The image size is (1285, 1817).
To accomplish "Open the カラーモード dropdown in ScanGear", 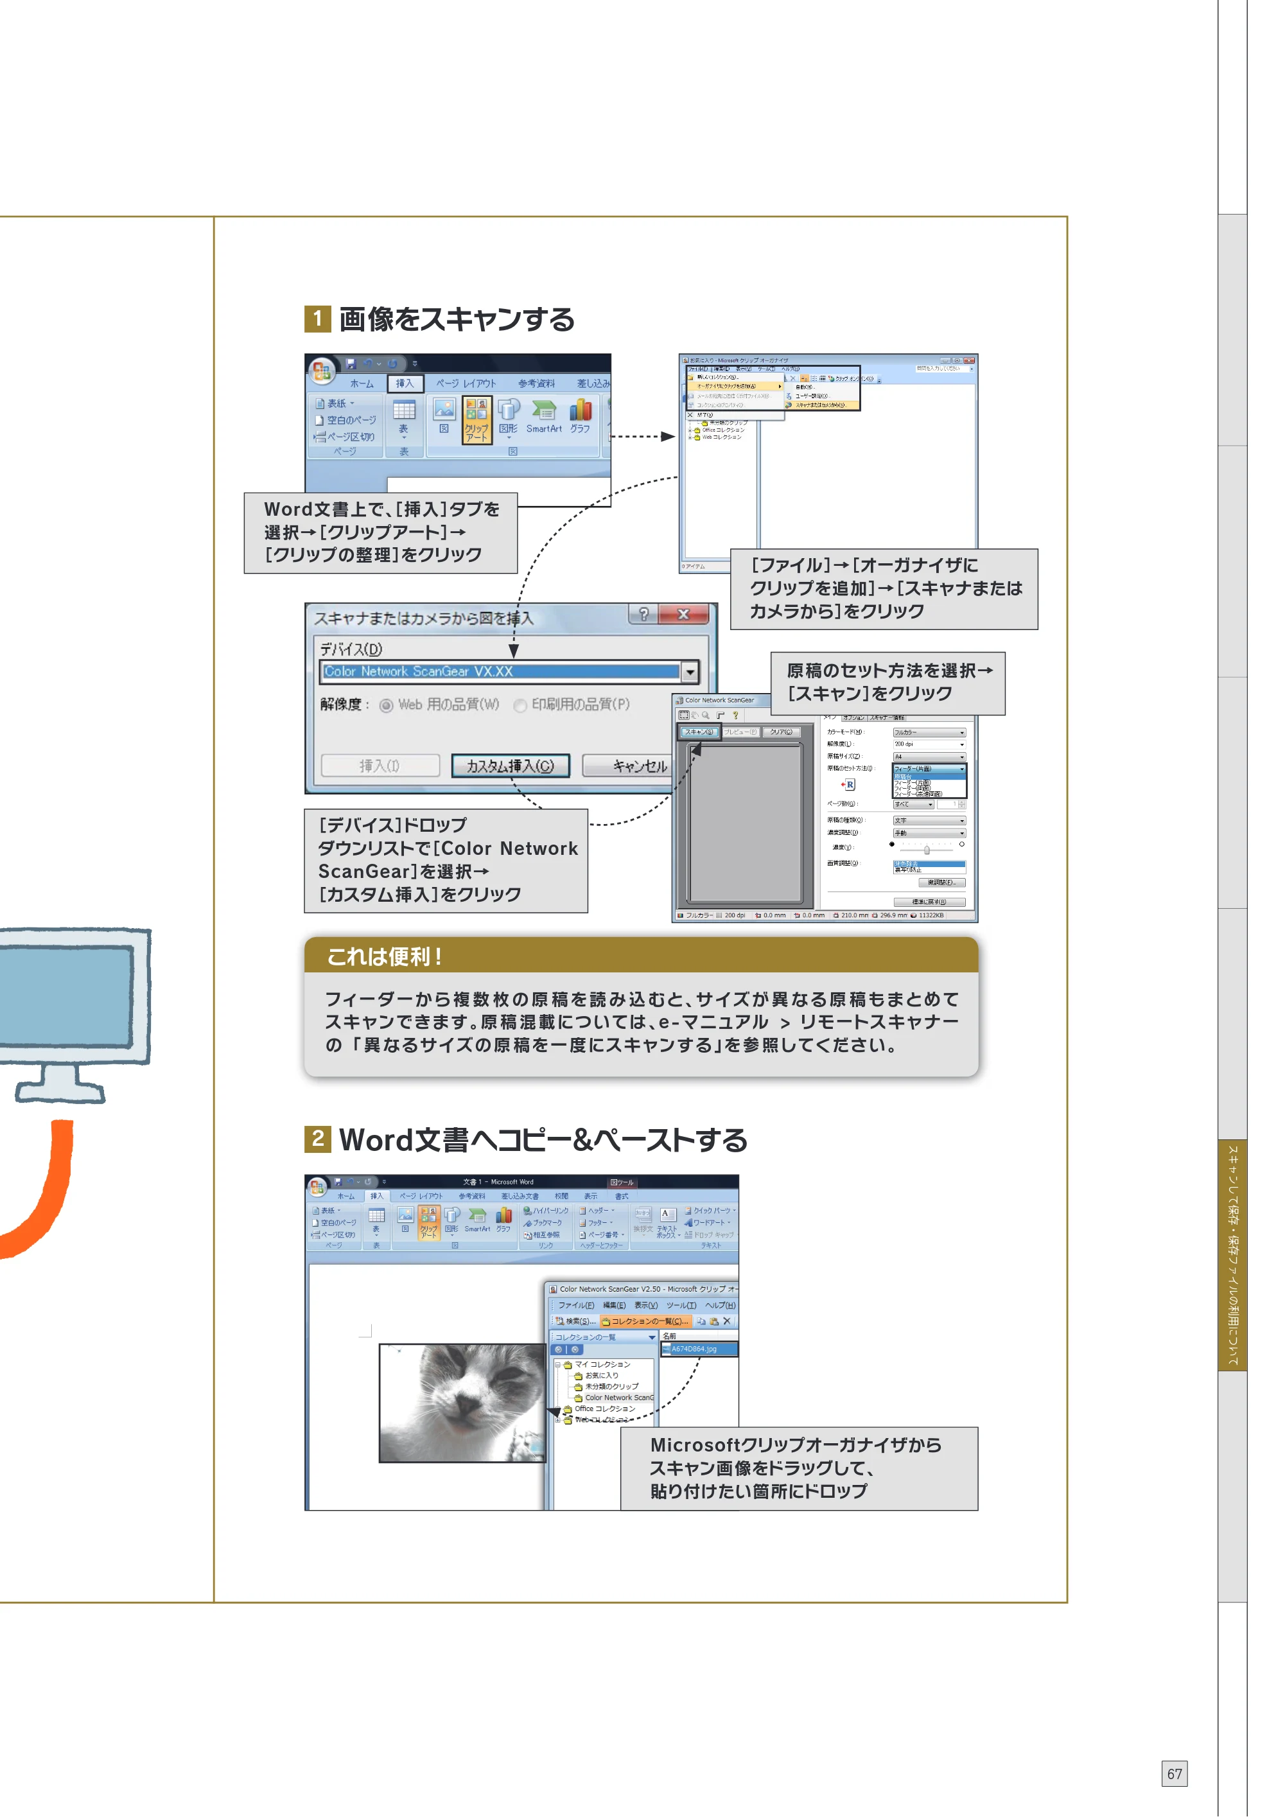I will pyautogui.click(x=929, y=732).
